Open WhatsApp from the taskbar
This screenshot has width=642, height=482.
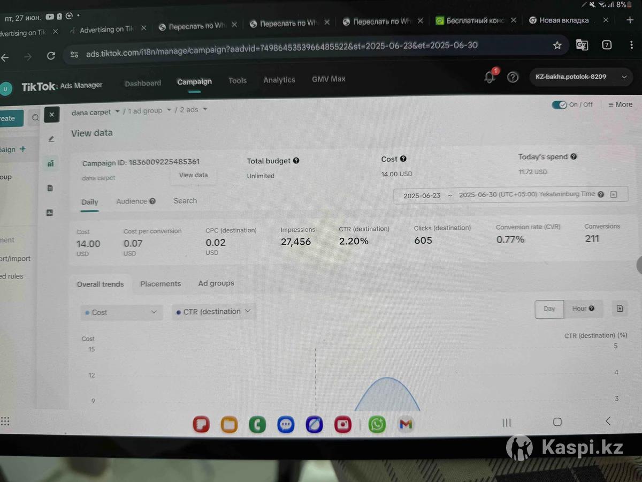coord(377,425)
